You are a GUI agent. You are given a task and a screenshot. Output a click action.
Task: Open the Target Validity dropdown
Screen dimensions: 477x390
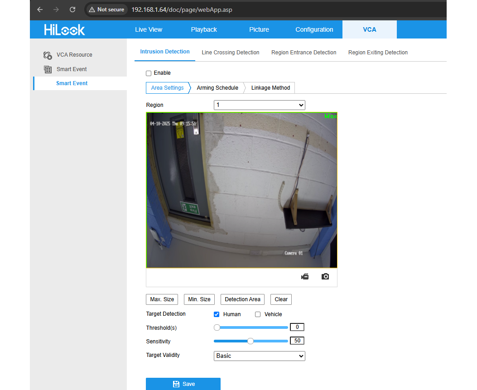(x=259, y=356)
